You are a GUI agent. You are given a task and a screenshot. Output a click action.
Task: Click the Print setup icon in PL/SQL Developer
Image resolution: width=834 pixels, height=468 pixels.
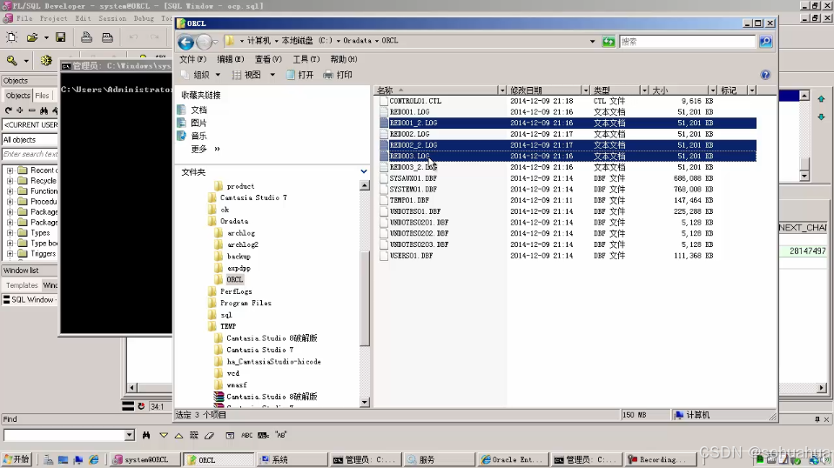pos(107,37)
